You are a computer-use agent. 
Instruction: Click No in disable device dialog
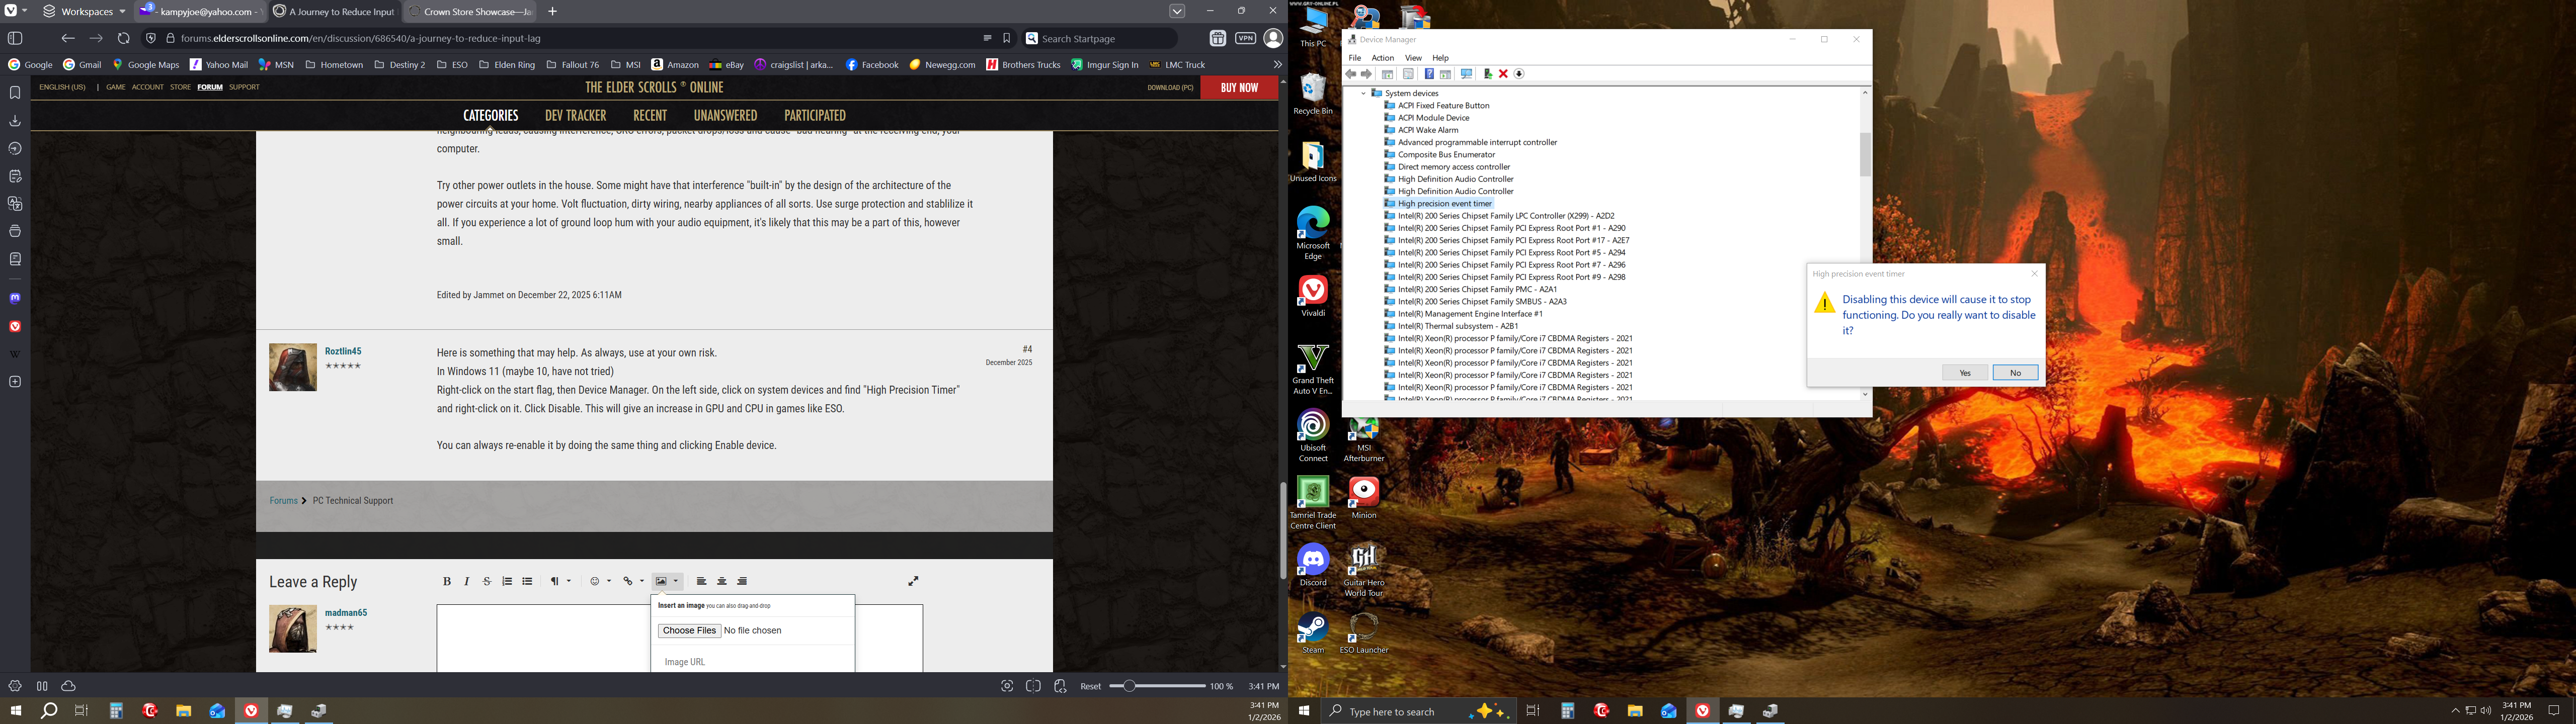(x=2015, y=373)
